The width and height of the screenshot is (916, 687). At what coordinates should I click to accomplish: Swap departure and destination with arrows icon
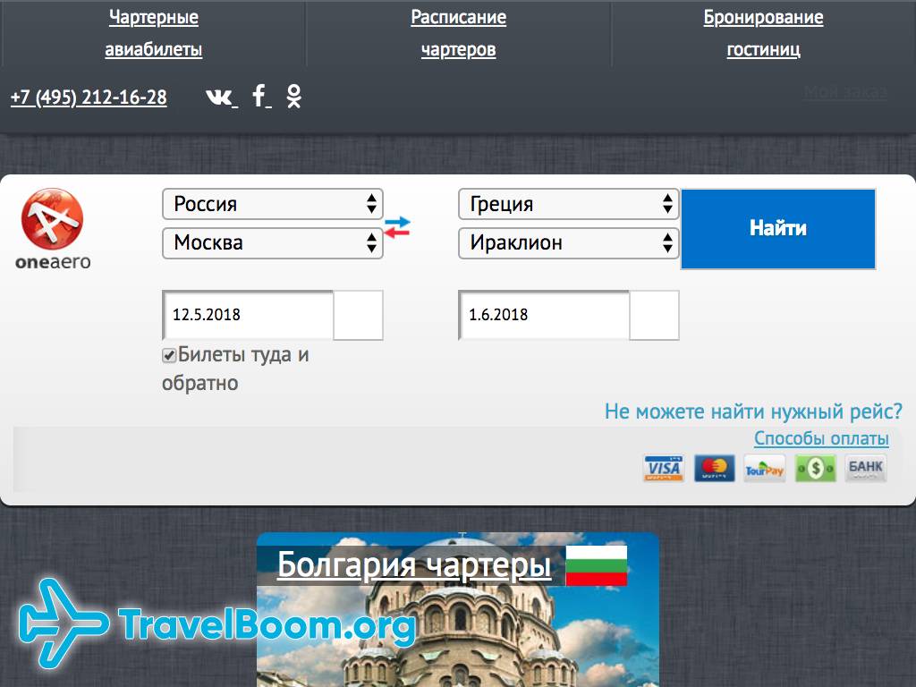coord(400,228)
